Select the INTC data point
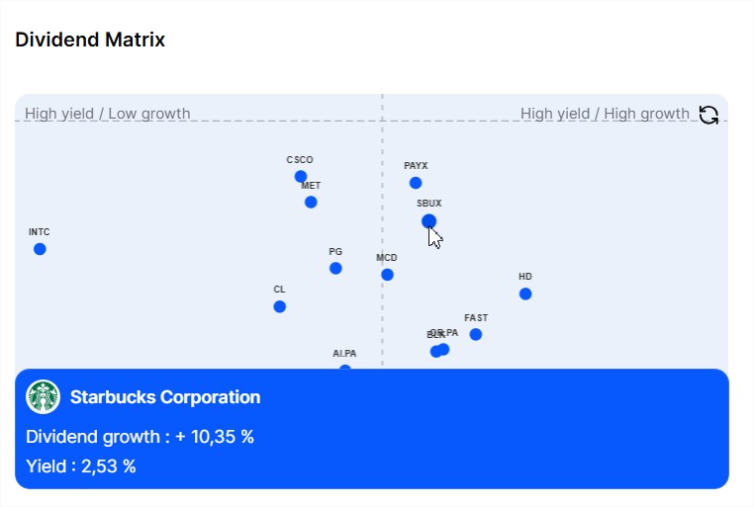The height and width of the screenshot is (507, 754). point(40,249)
